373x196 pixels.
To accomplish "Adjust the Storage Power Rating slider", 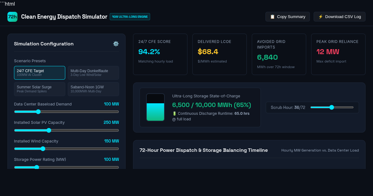I will [67, 167].
